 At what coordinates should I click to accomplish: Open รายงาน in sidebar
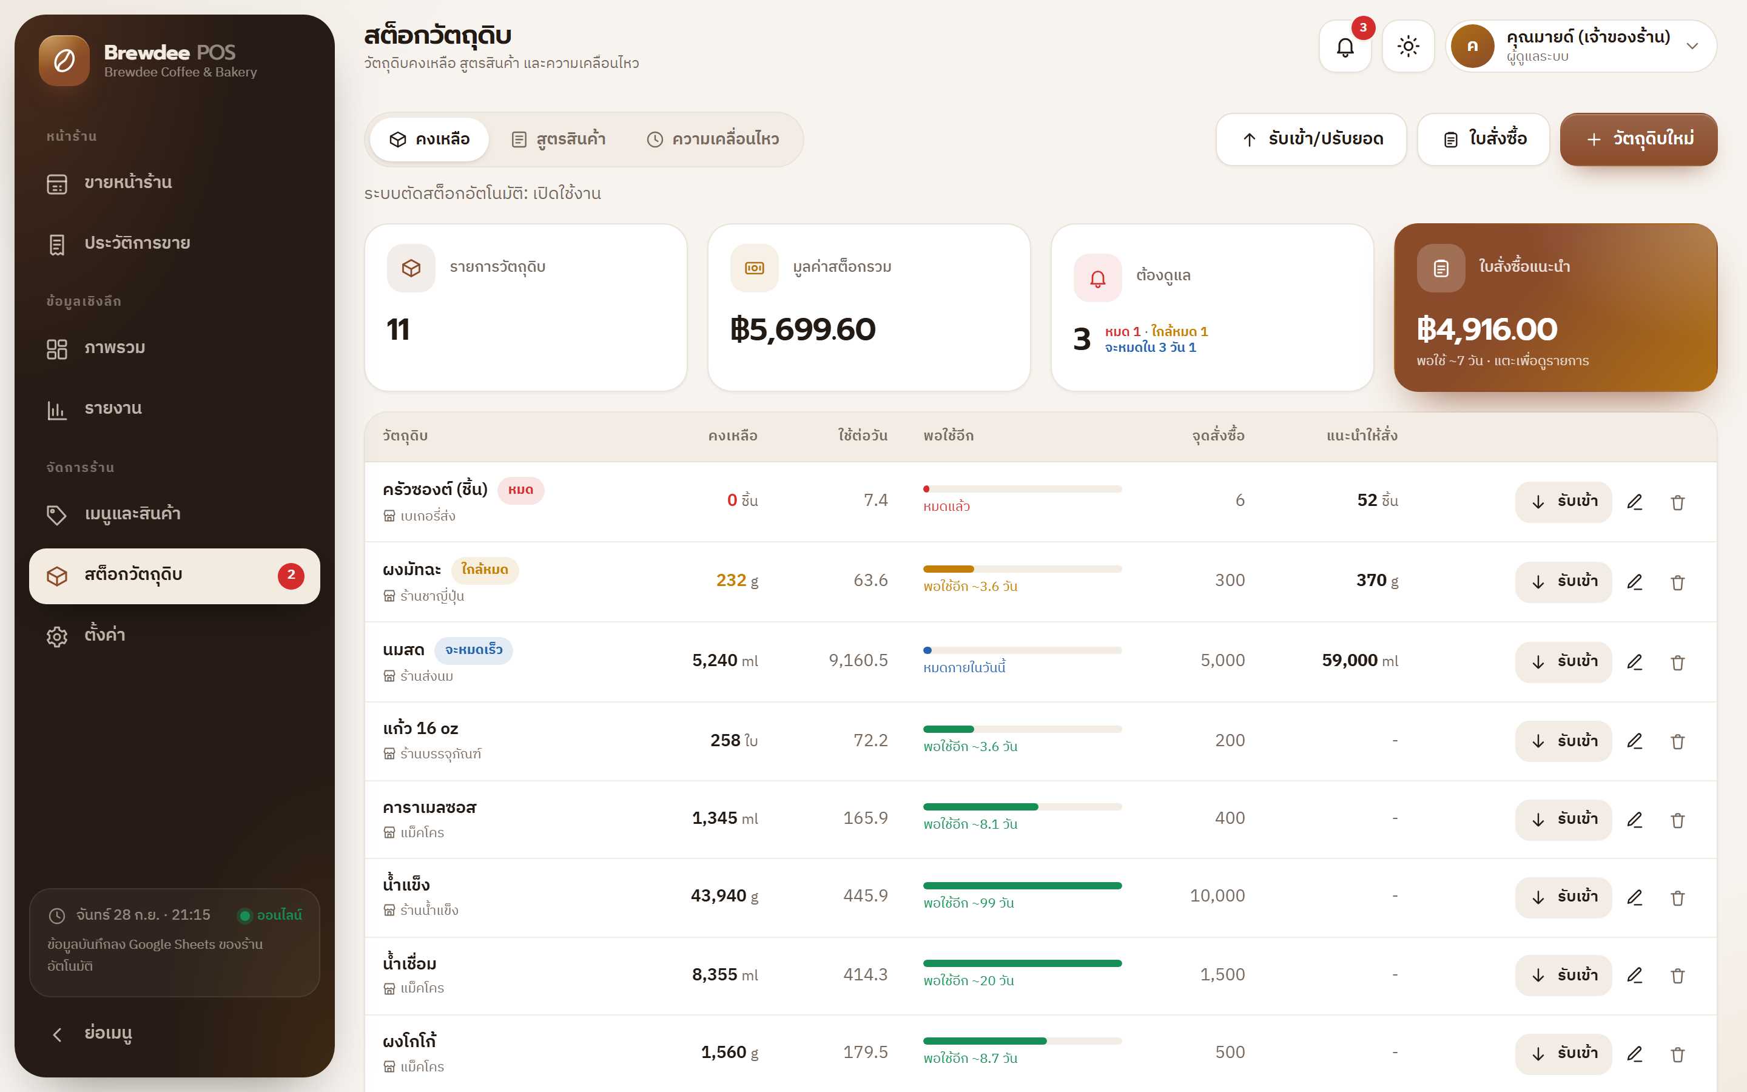pos(174,409)
